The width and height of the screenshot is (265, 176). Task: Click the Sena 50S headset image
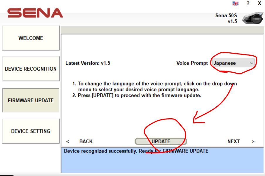[x=252, y=18]
